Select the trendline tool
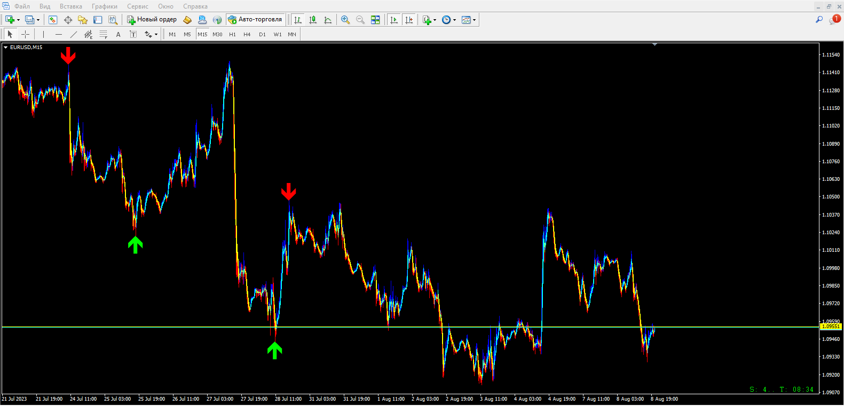 pyautogui.click(x=74, y=34)
